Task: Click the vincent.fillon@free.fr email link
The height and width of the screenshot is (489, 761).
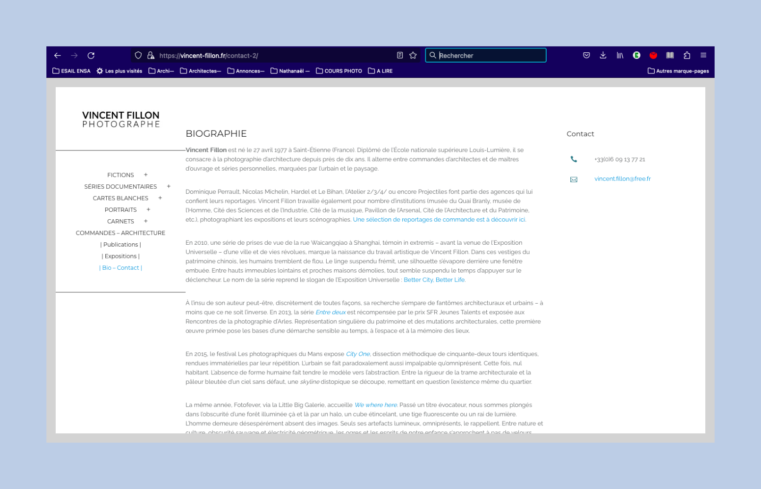Action: (x=622, y=179)
